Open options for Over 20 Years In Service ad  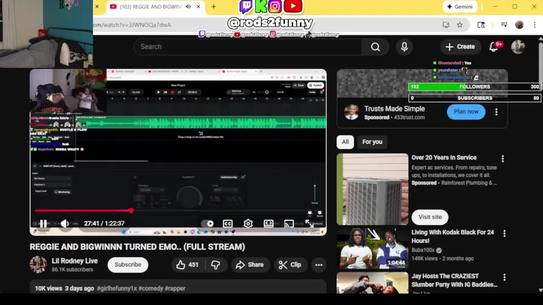tap(503, 159)
